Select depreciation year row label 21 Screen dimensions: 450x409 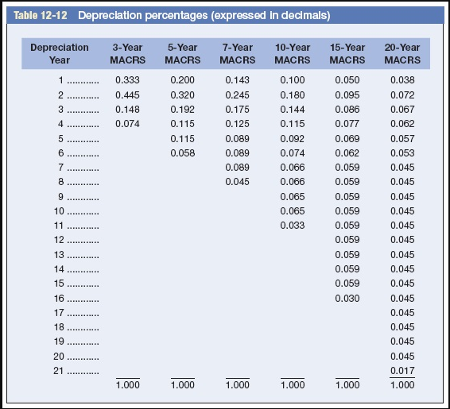pos(59,371)
